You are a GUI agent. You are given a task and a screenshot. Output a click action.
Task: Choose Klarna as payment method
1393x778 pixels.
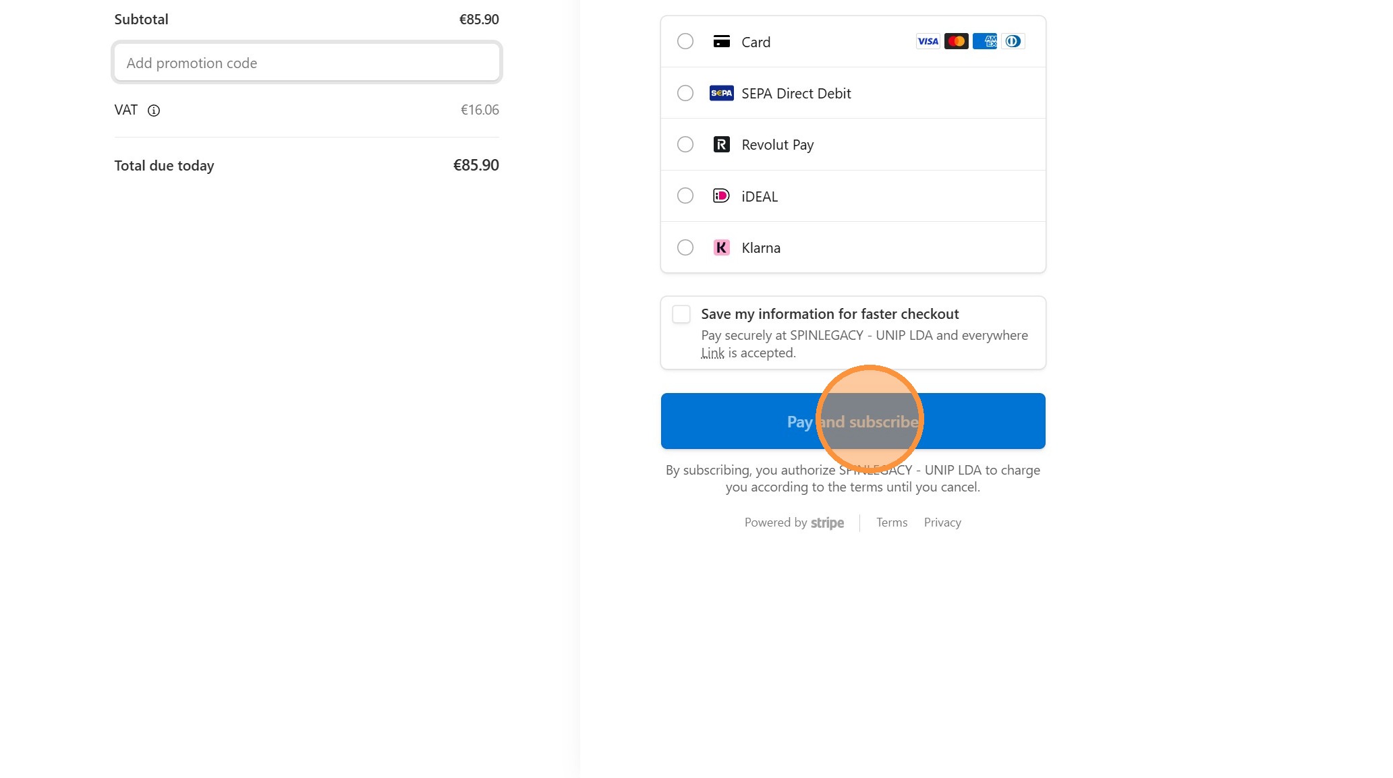[x=685, y=247]
